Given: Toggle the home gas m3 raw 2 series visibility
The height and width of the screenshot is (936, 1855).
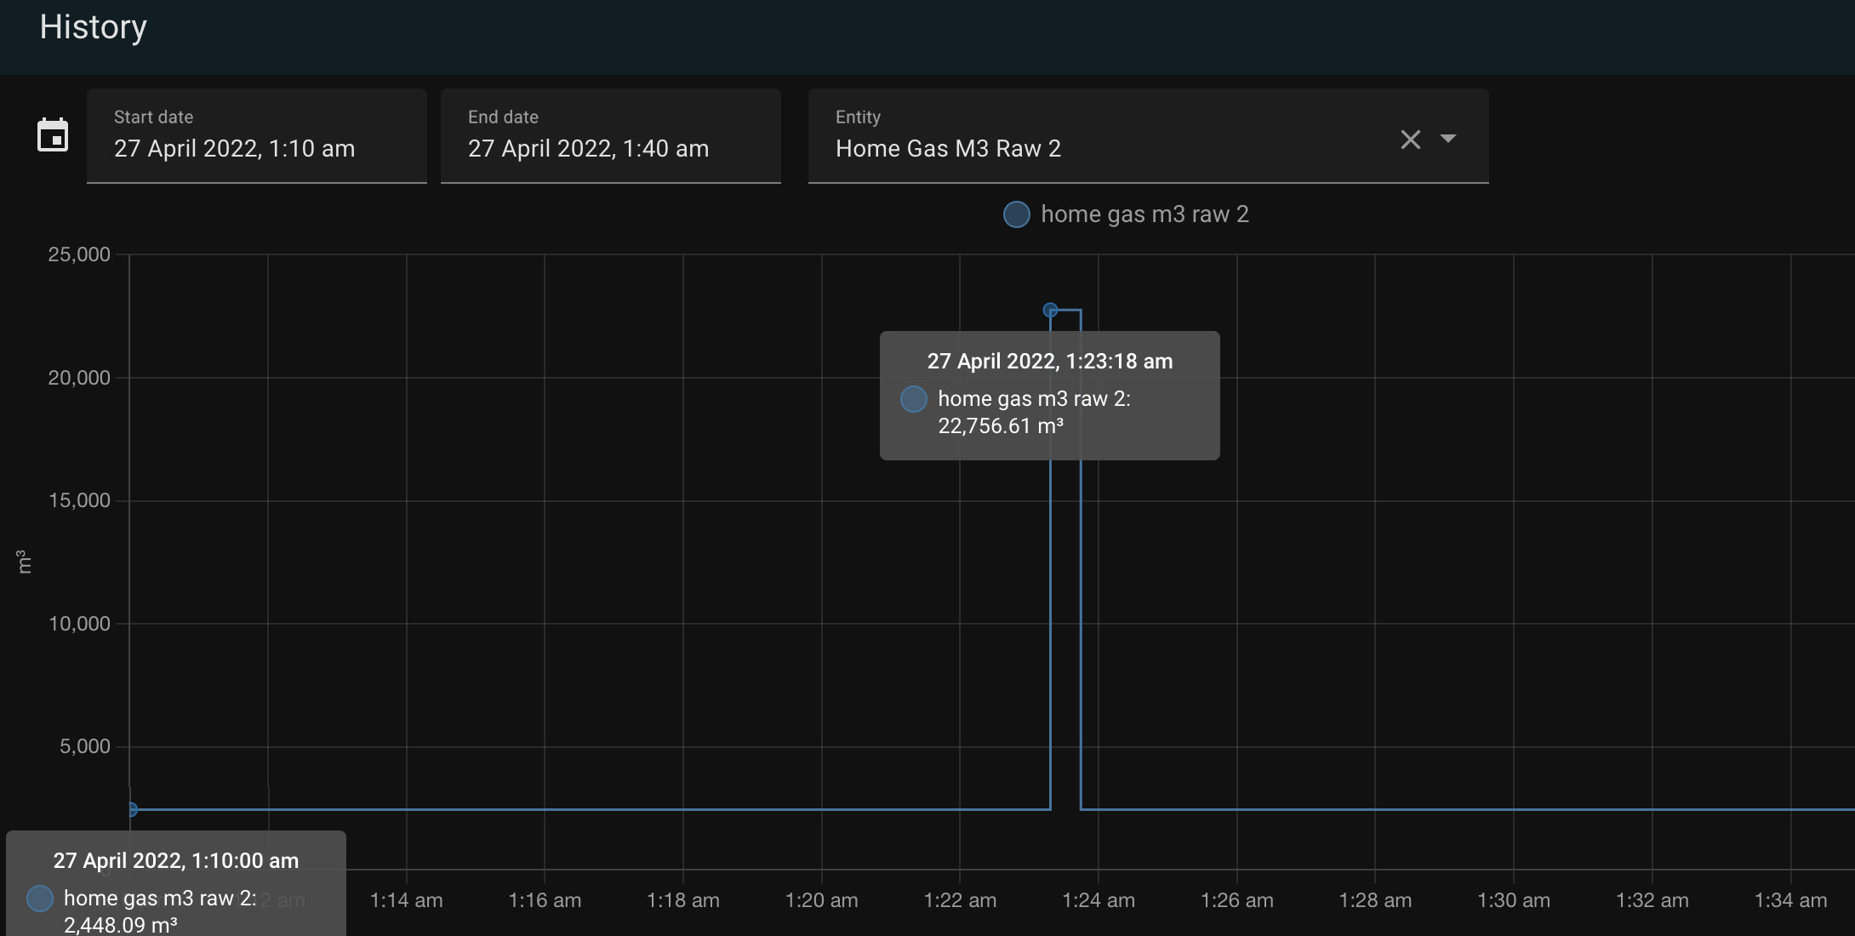Looking at the screenshot, I should tap(1144, 214).
